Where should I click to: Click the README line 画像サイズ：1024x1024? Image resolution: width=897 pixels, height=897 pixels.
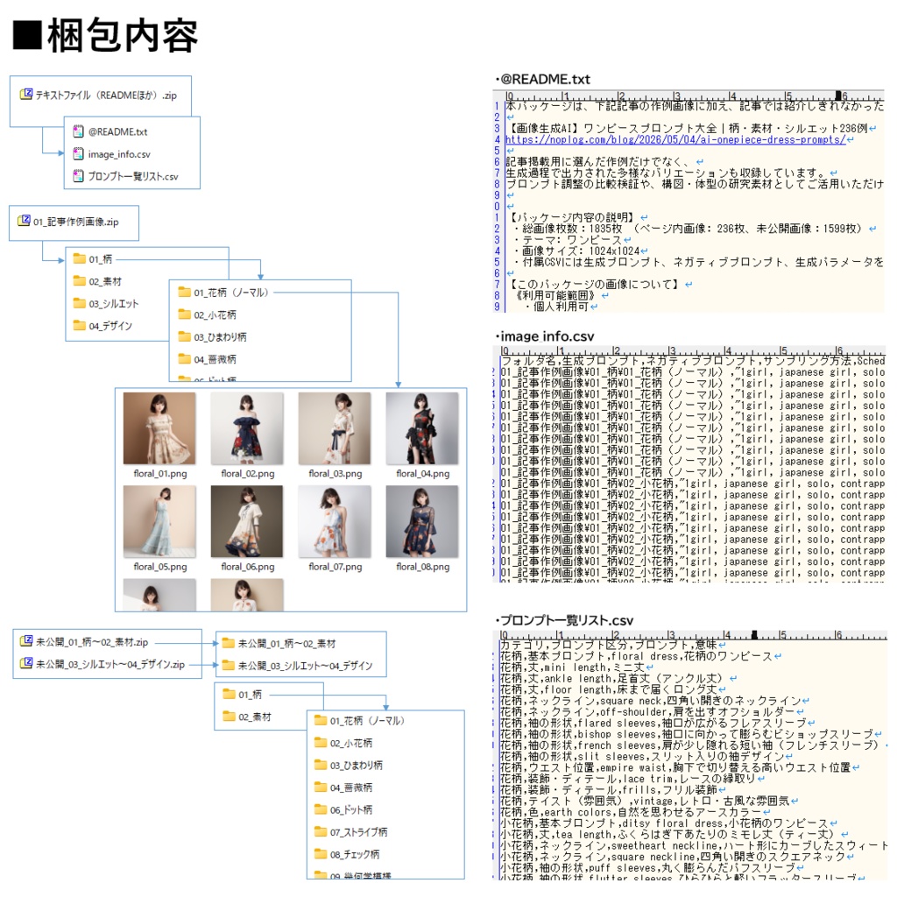coord(580,251)
